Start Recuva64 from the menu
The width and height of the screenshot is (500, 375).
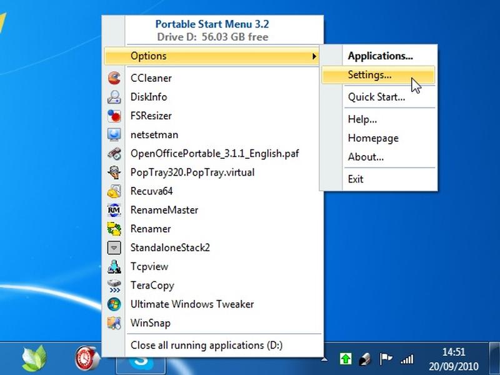click(151, 191)
